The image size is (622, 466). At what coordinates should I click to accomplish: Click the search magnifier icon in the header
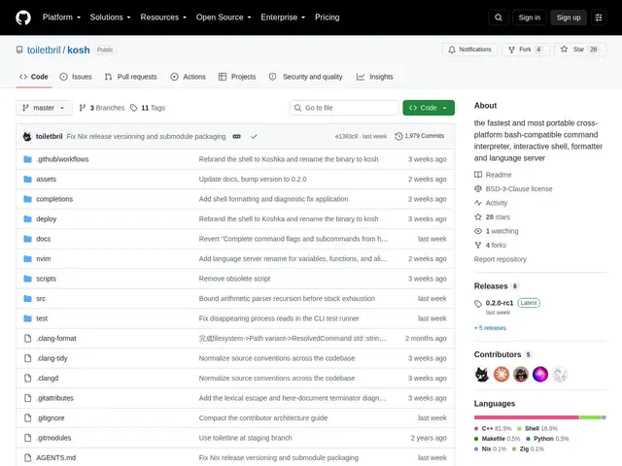click(x=499, y=17)
